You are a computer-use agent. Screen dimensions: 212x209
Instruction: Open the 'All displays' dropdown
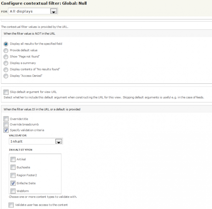pyautogui.click(x=33, y=11)
